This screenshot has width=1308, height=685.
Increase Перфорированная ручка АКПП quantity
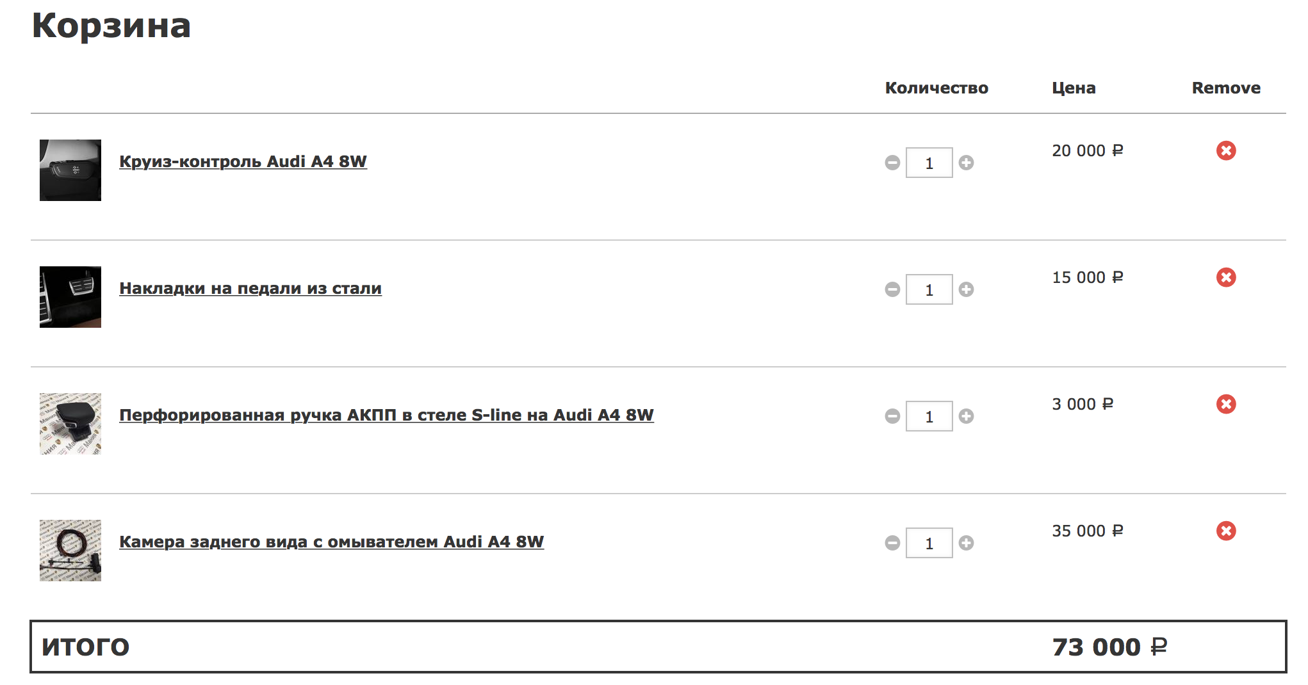coord(966,416)
